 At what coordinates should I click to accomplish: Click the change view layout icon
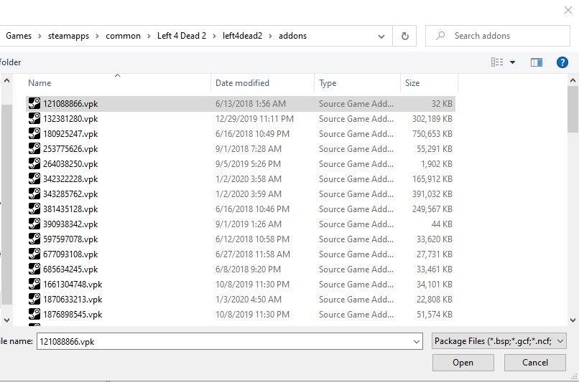[497, 62]
